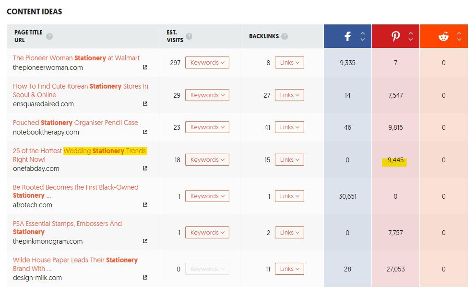Click the Pinterest count 7,757
The height and width of the screenshot is (293, 475).
pyautogui.click(x=395, y=233)
